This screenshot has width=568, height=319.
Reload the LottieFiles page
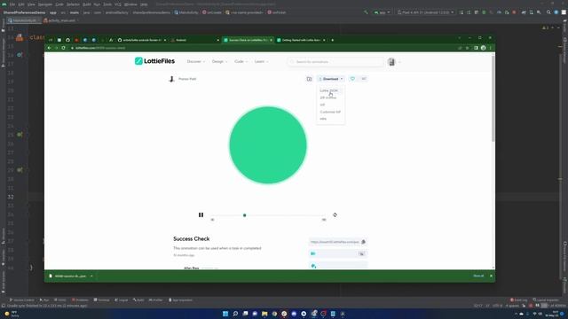63,48
